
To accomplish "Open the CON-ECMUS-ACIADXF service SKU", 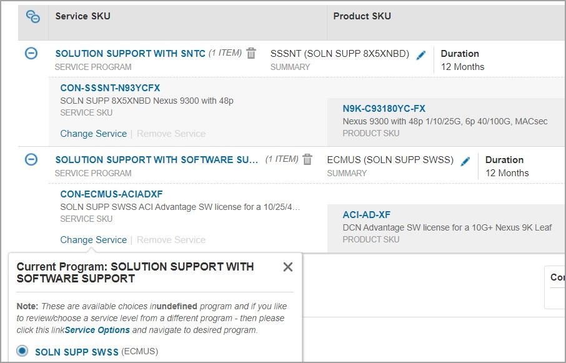I will [111, 194].
